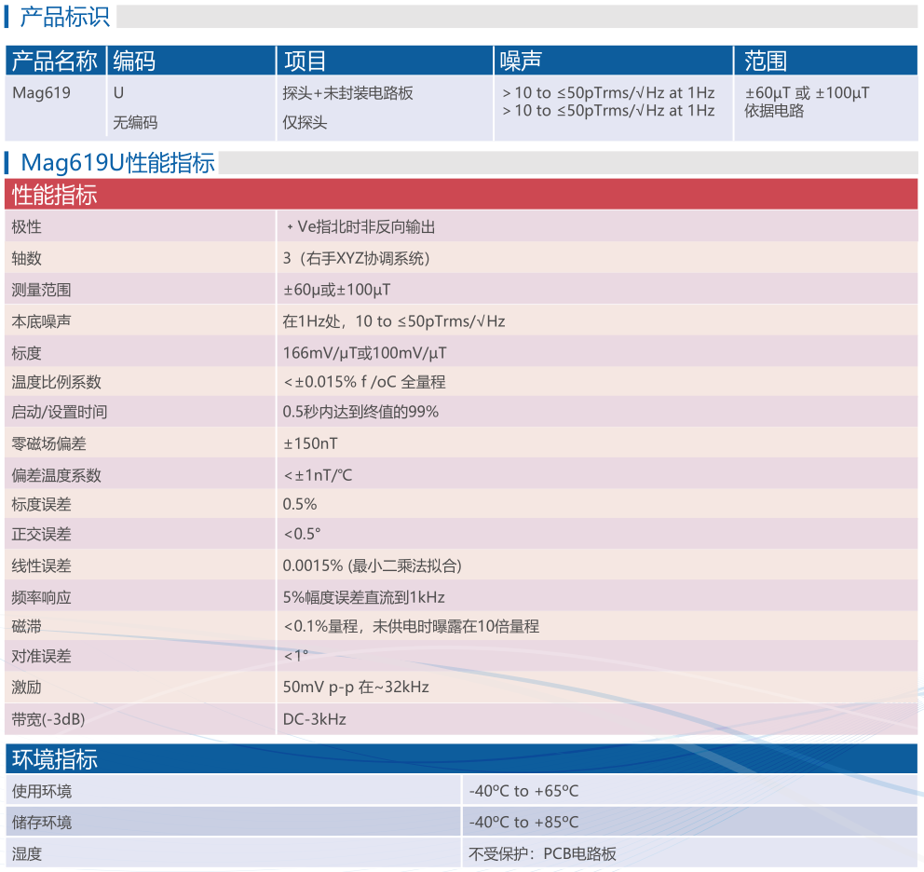The height and width of the screenshot is (872, 924).
Task: Select the "零磁场偏差" row label
Action: [49, 443]
